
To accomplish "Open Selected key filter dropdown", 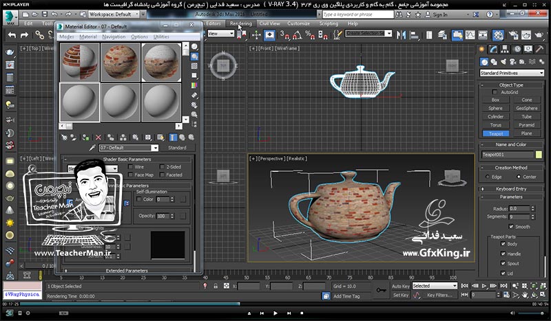I will coord(435,286).
